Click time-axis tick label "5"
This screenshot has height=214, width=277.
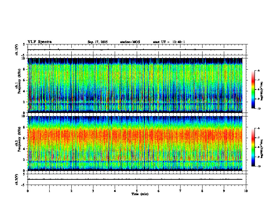coord(137,191)
